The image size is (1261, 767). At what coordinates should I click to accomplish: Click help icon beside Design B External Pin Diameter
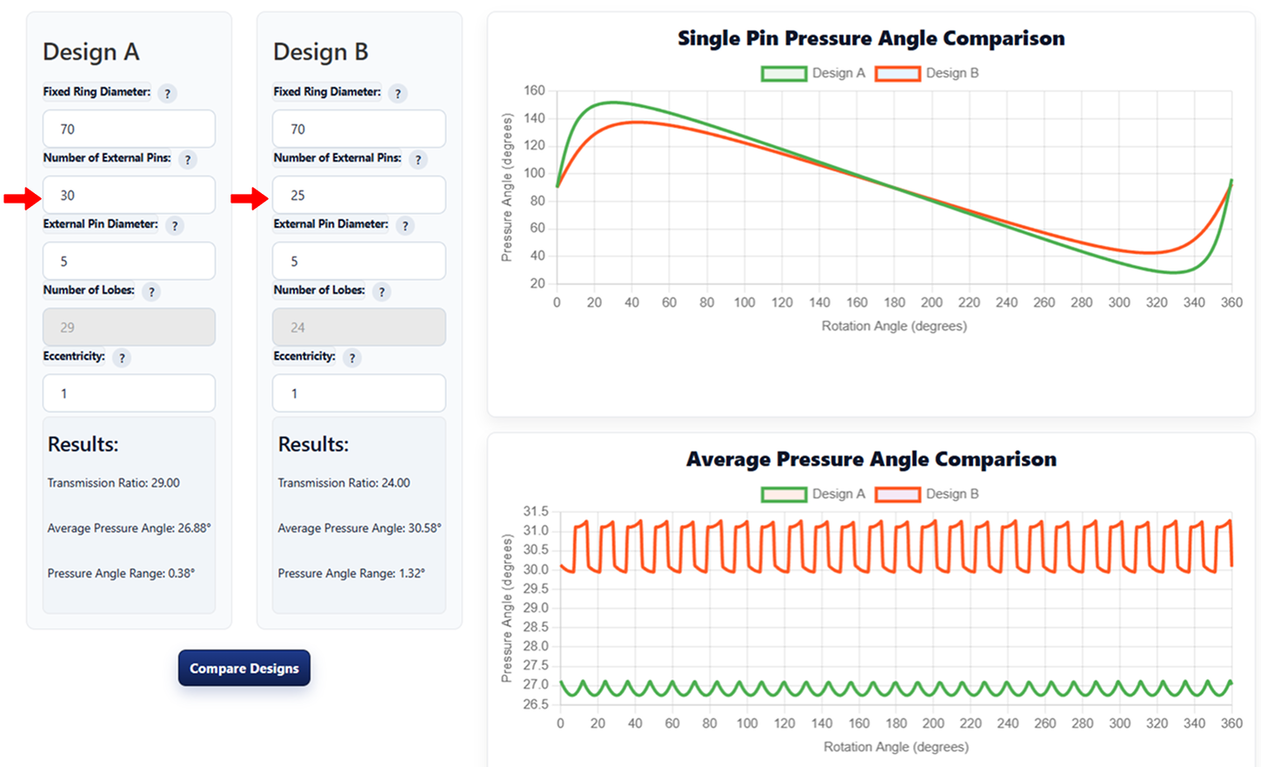pyautogui.click(x=404, y=226)
